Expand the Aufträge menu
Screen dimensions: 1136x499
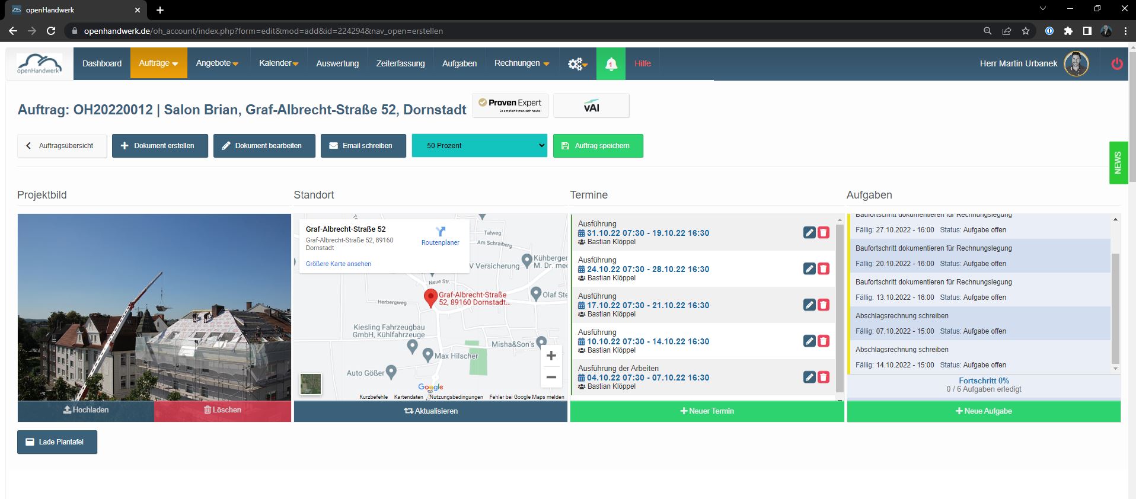point(158,63)
